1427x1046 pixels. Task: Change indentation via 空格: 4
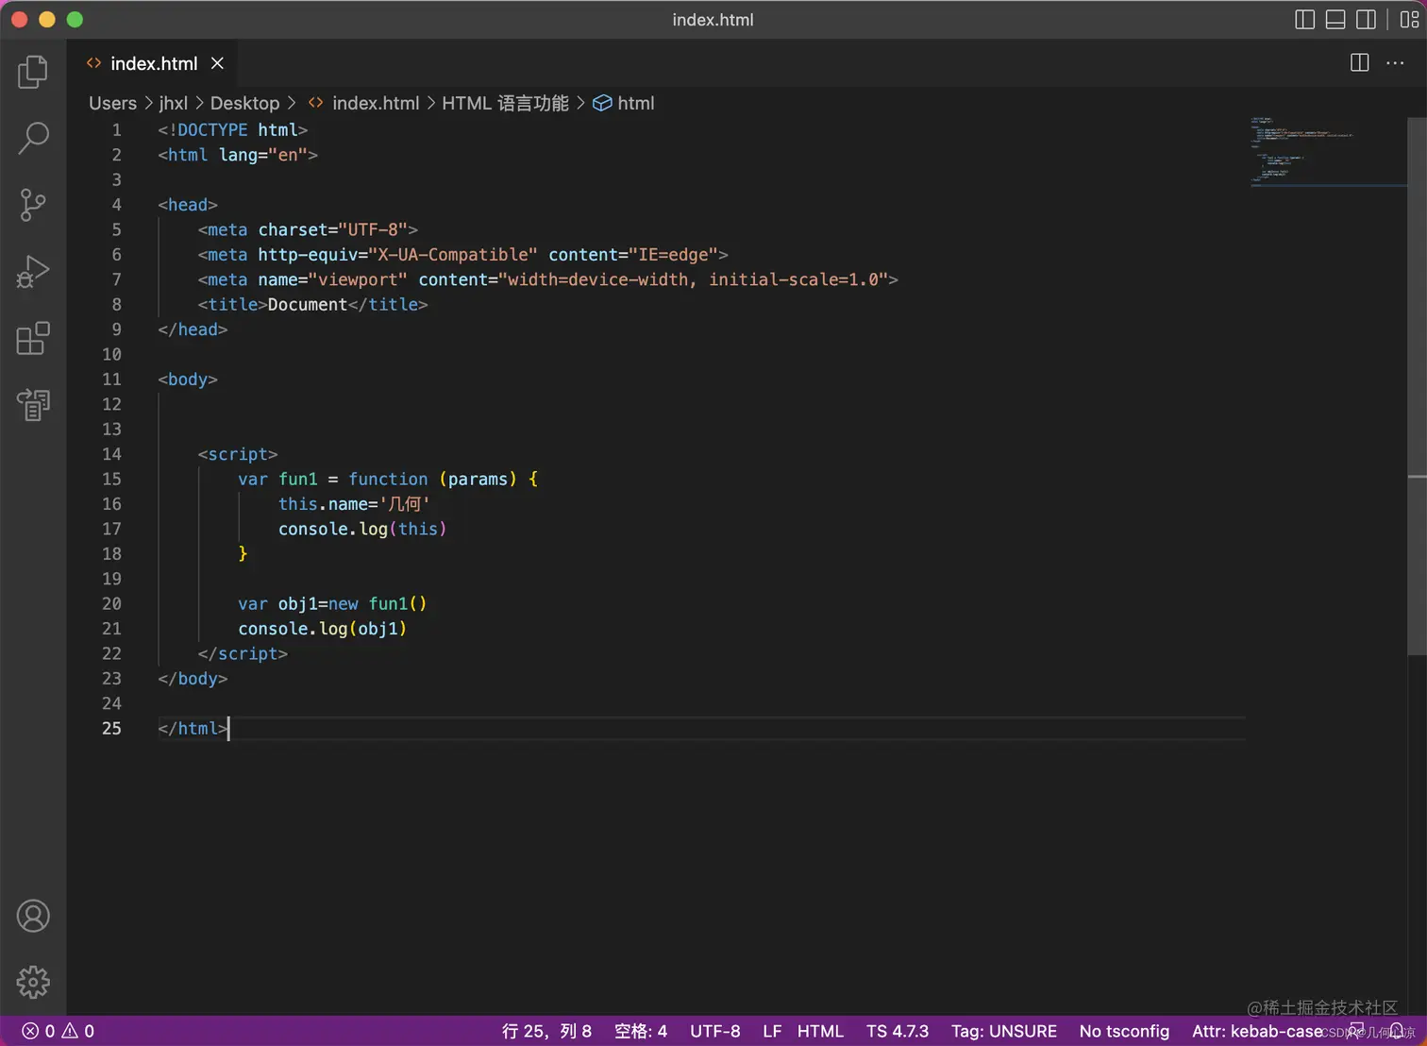(640, 1031)
